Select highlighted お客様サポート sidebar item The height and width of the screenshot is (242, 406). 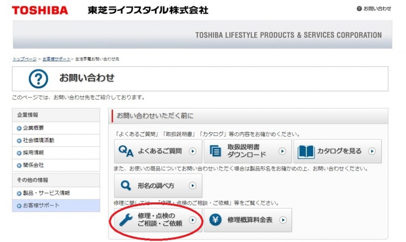56,205
